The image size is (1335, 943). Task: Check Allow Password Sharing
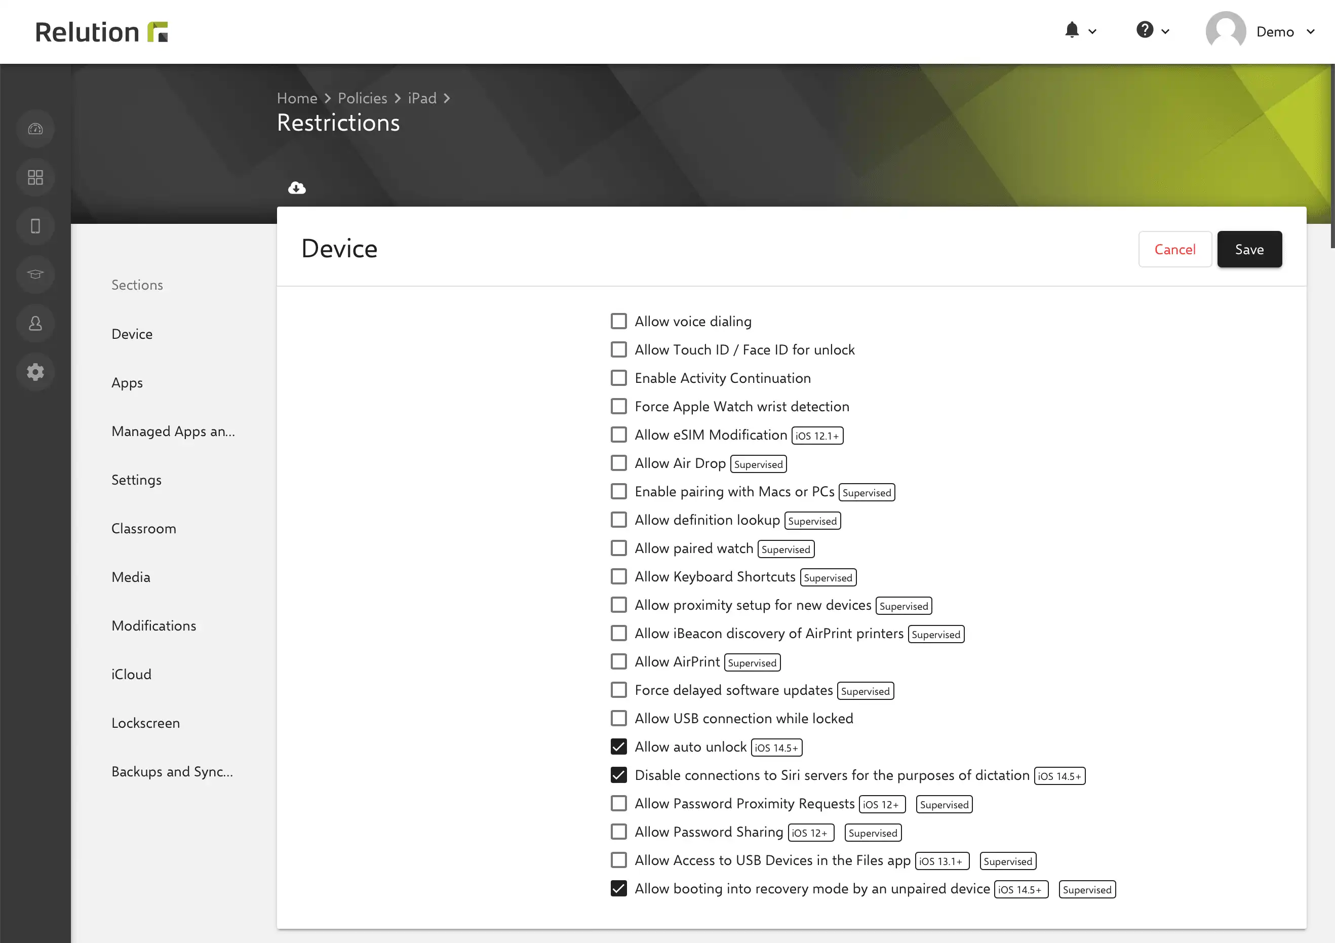619,832
